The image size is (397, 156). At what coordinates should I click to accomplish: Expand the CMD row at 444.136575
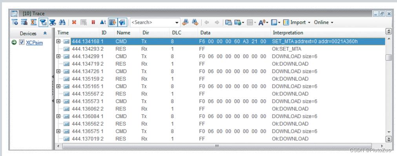pos(58,131)
